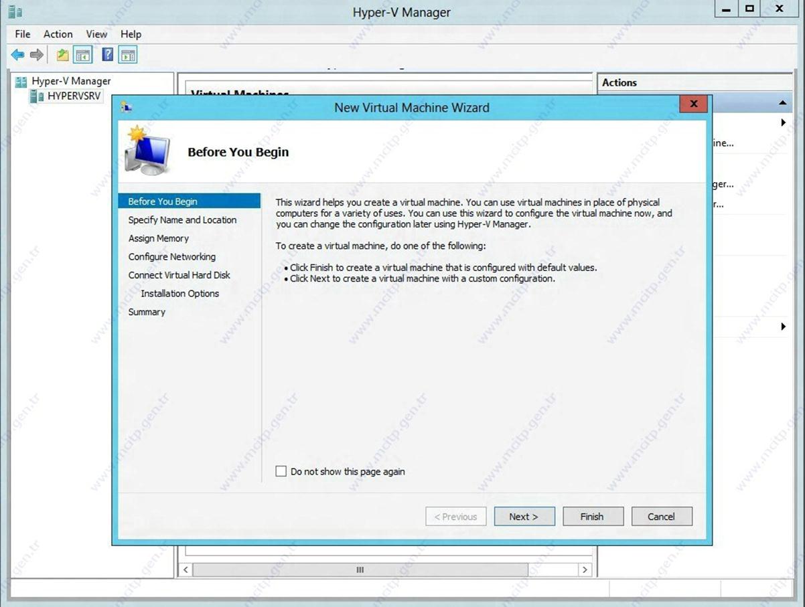The width and height of the screenshot is (805, 607).
Task: Expand the lower Actions submenu arrow
Action: pyautogui.click(x=784, y=327)
